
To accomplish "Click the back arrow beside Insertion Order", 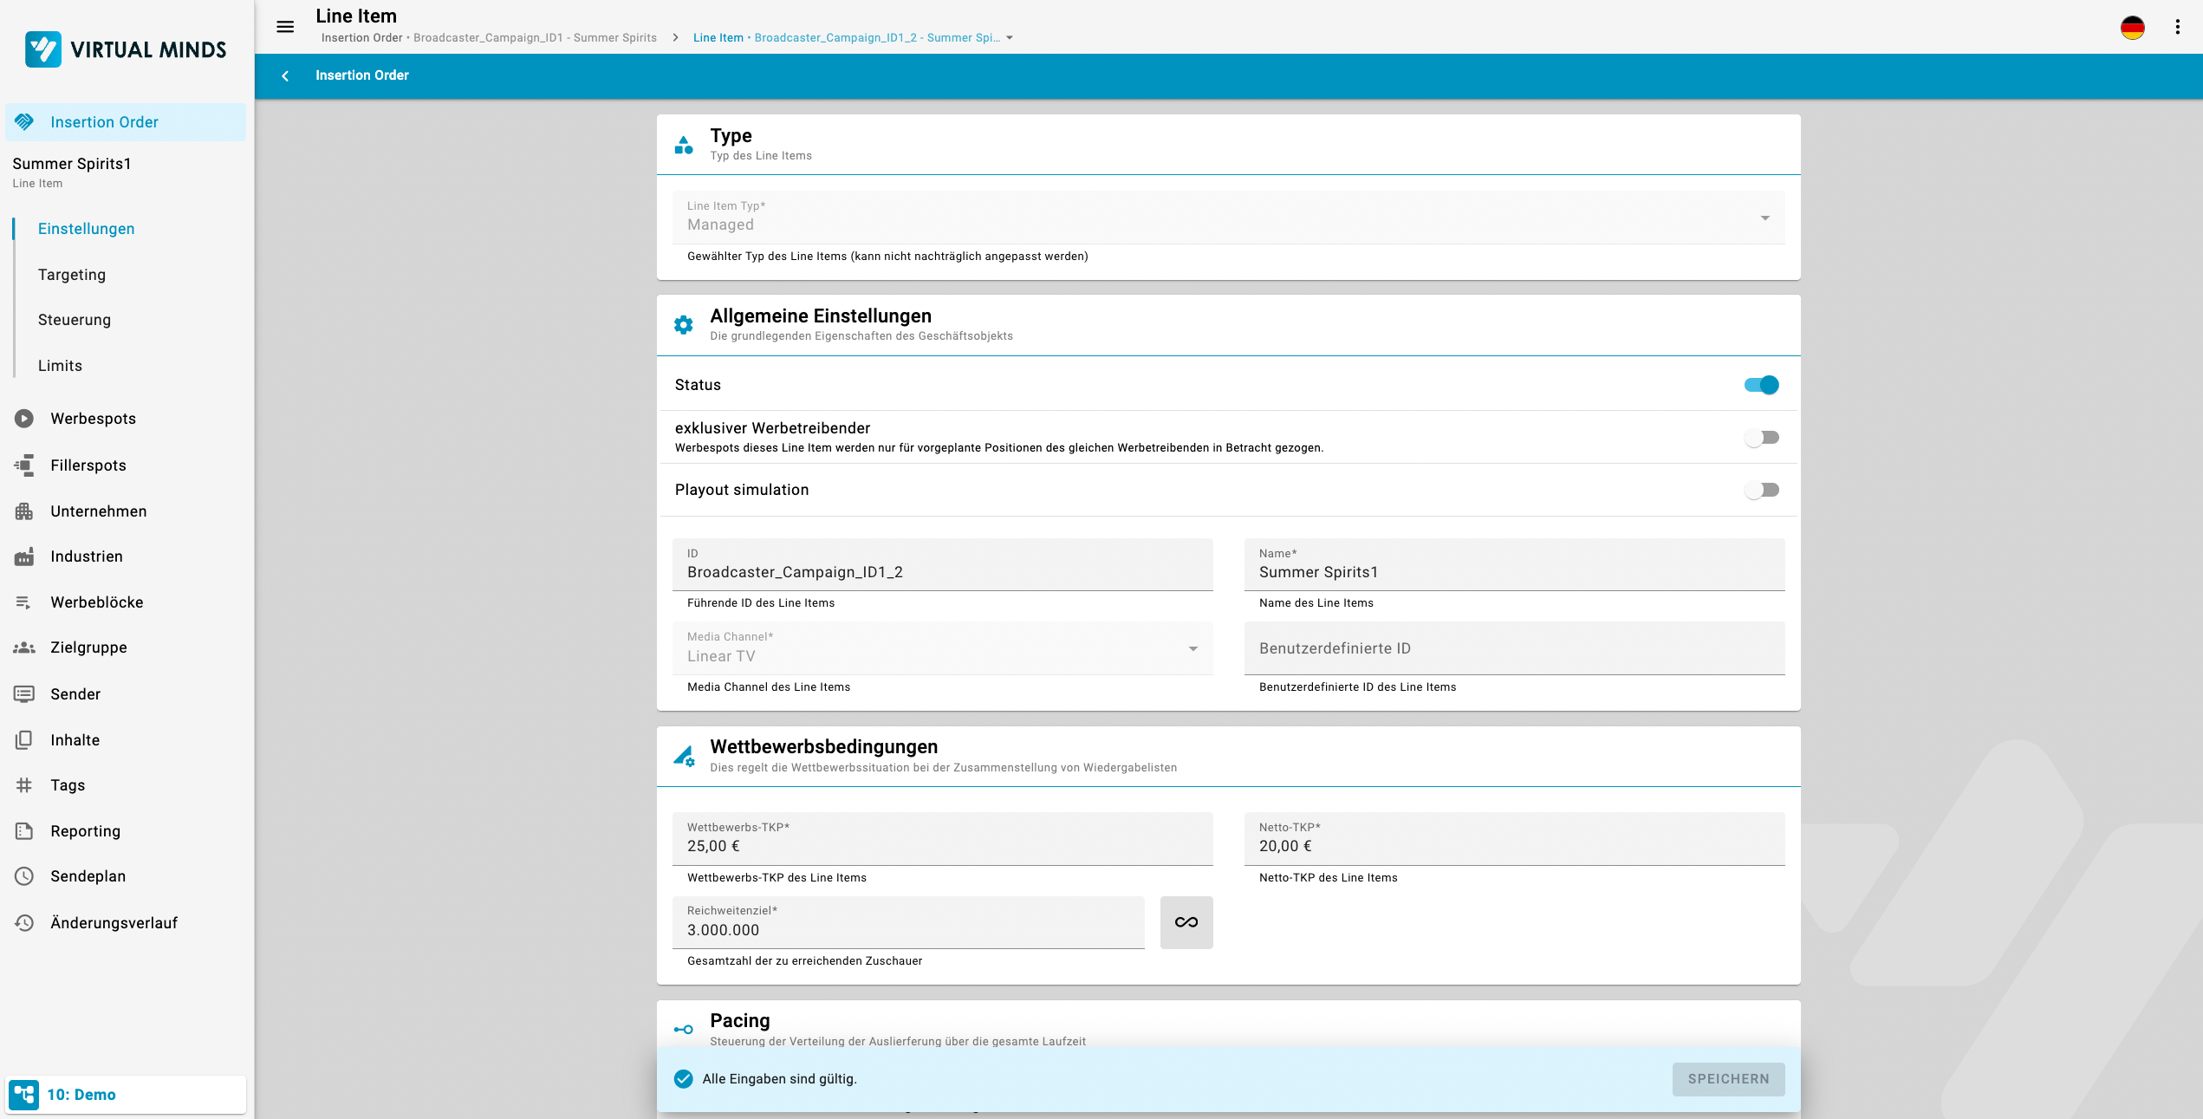I will click(x=285, y=76).
